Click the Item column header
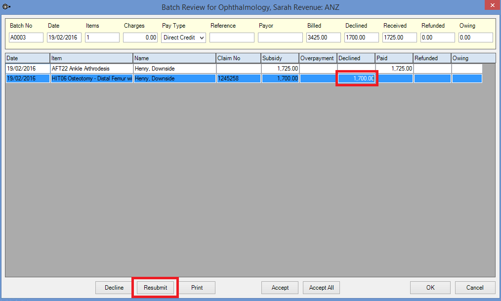501x301 pixels. tap(91, 58)
